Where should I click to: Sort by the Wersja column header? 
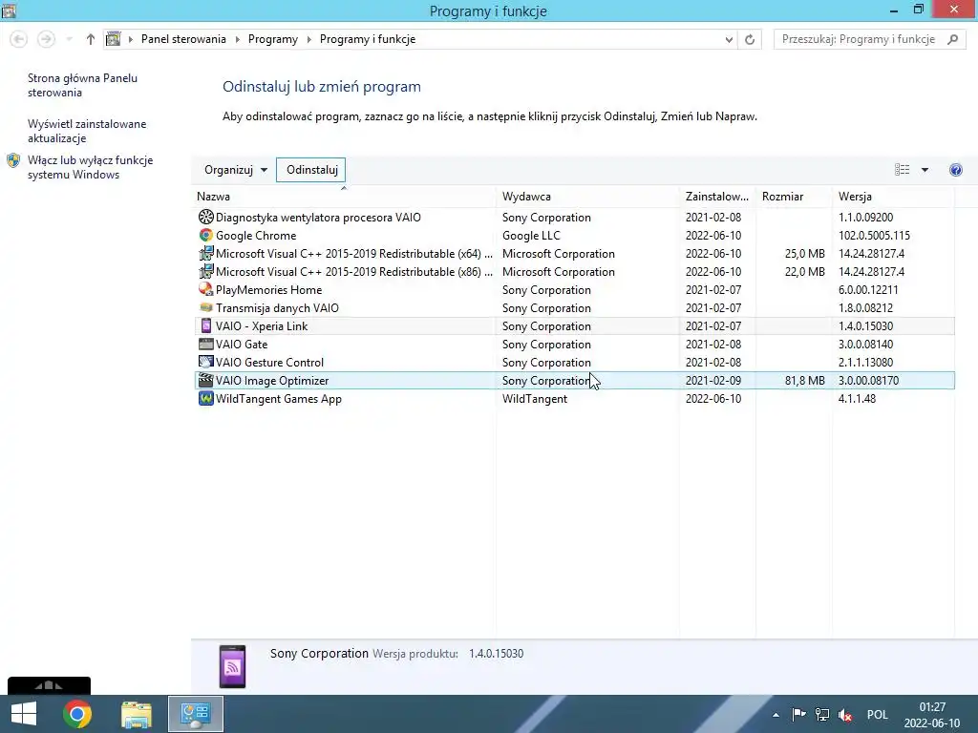(893, 197)
